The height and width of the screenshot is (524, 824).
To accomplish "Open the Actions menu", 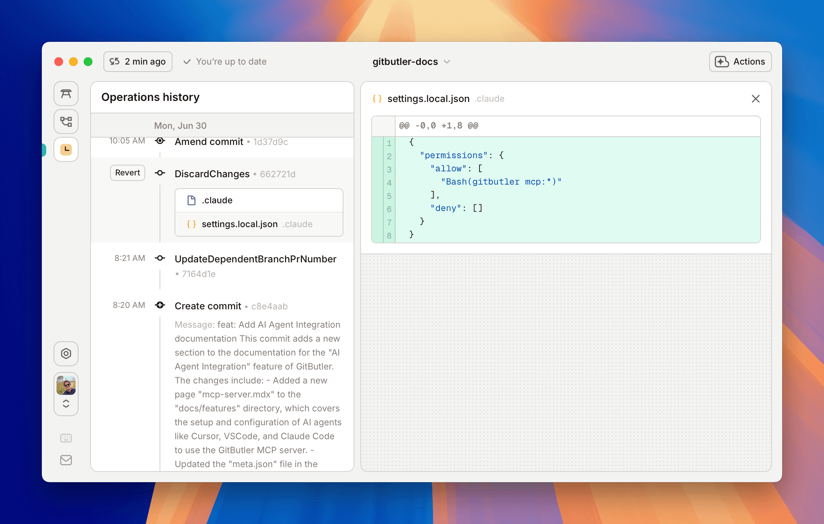I will point(740,61).
